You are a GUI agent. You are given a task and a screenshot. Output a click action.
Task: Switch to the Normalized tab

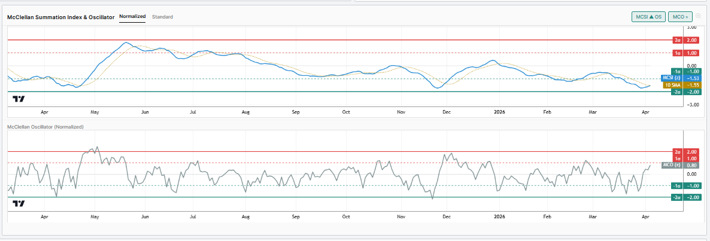pyautogui.click(x=132, y=16)
